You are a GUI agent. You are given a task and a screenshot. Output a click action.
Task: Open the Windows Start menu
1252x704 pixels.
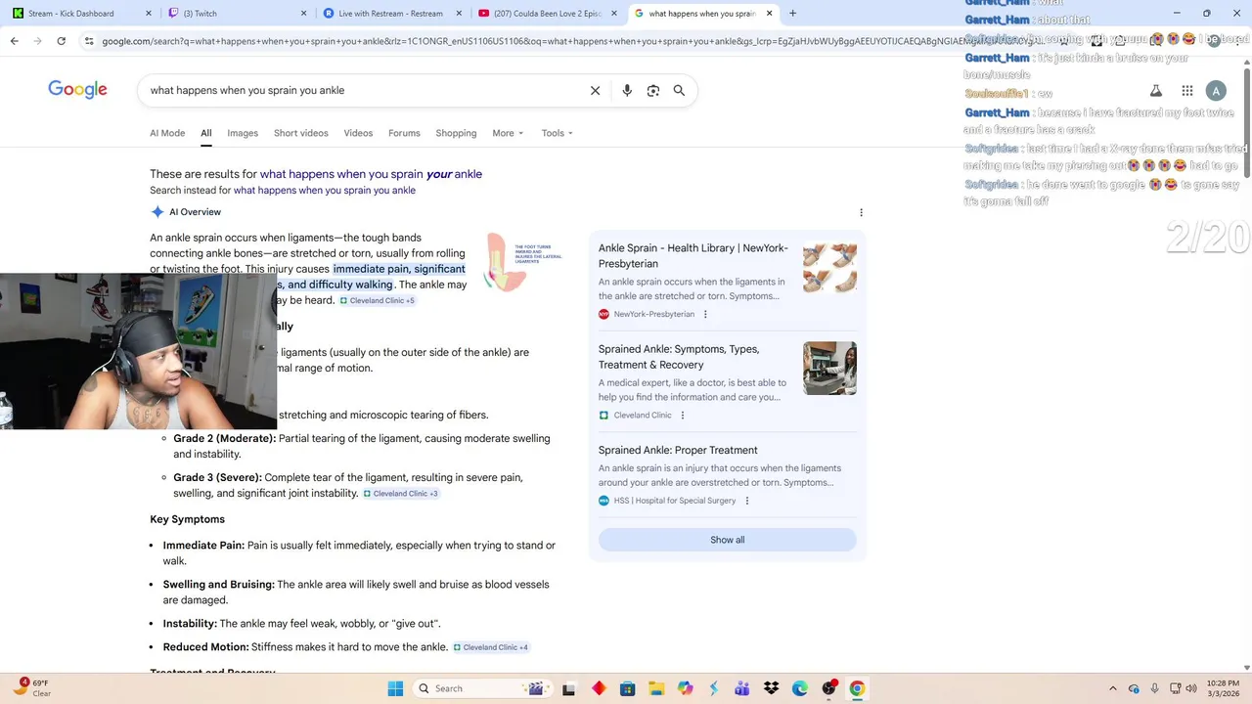click(x=395, y=688)
